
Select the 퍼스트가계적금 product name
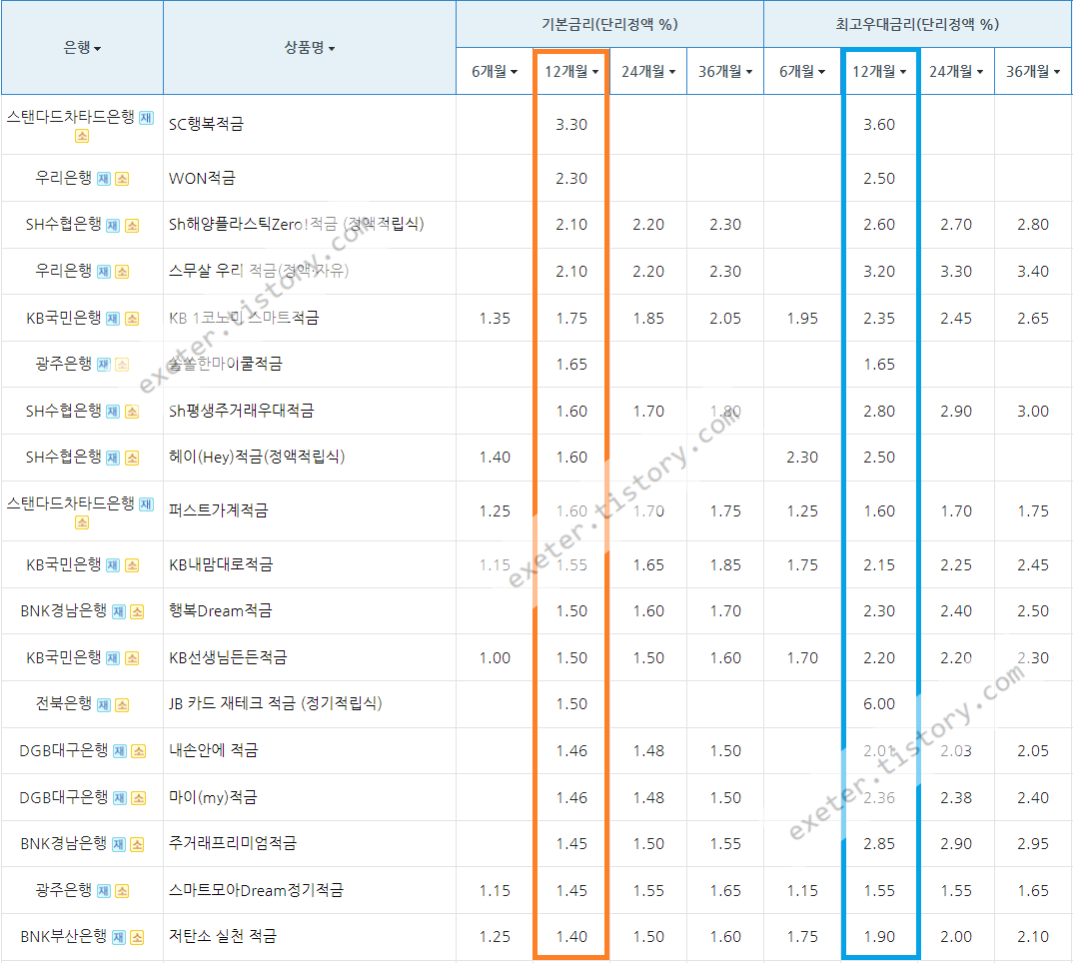[218, 510]
